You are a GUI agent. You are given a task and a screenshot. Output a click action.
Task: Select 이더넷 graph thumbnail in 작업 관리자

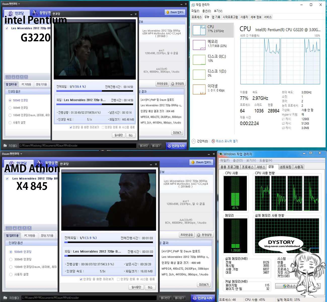[x=199, y=90]
